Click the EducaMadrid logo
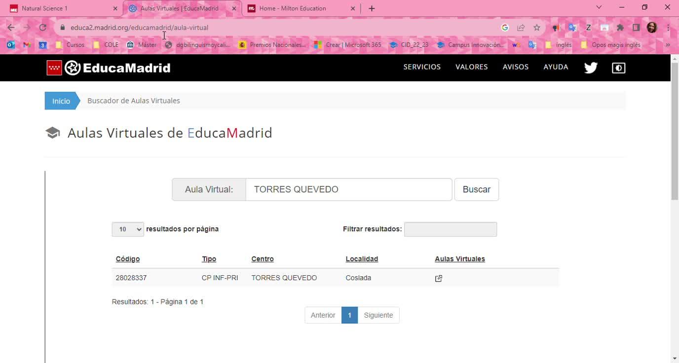679x363 pixels. coord(109,68)
